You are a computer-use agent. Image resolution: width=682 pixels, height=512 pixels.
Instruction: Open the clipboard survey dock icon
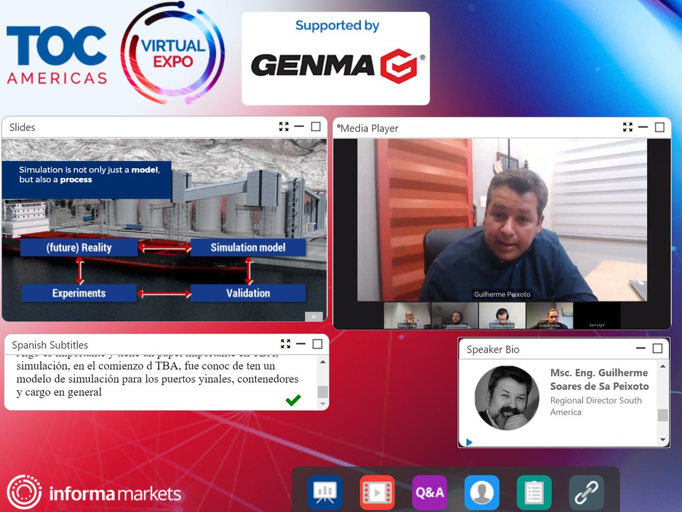(534, 492)
